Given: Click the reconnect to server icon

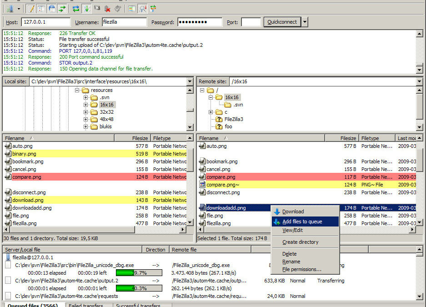Looking at the screenshot, I should [x=118, y=8].
